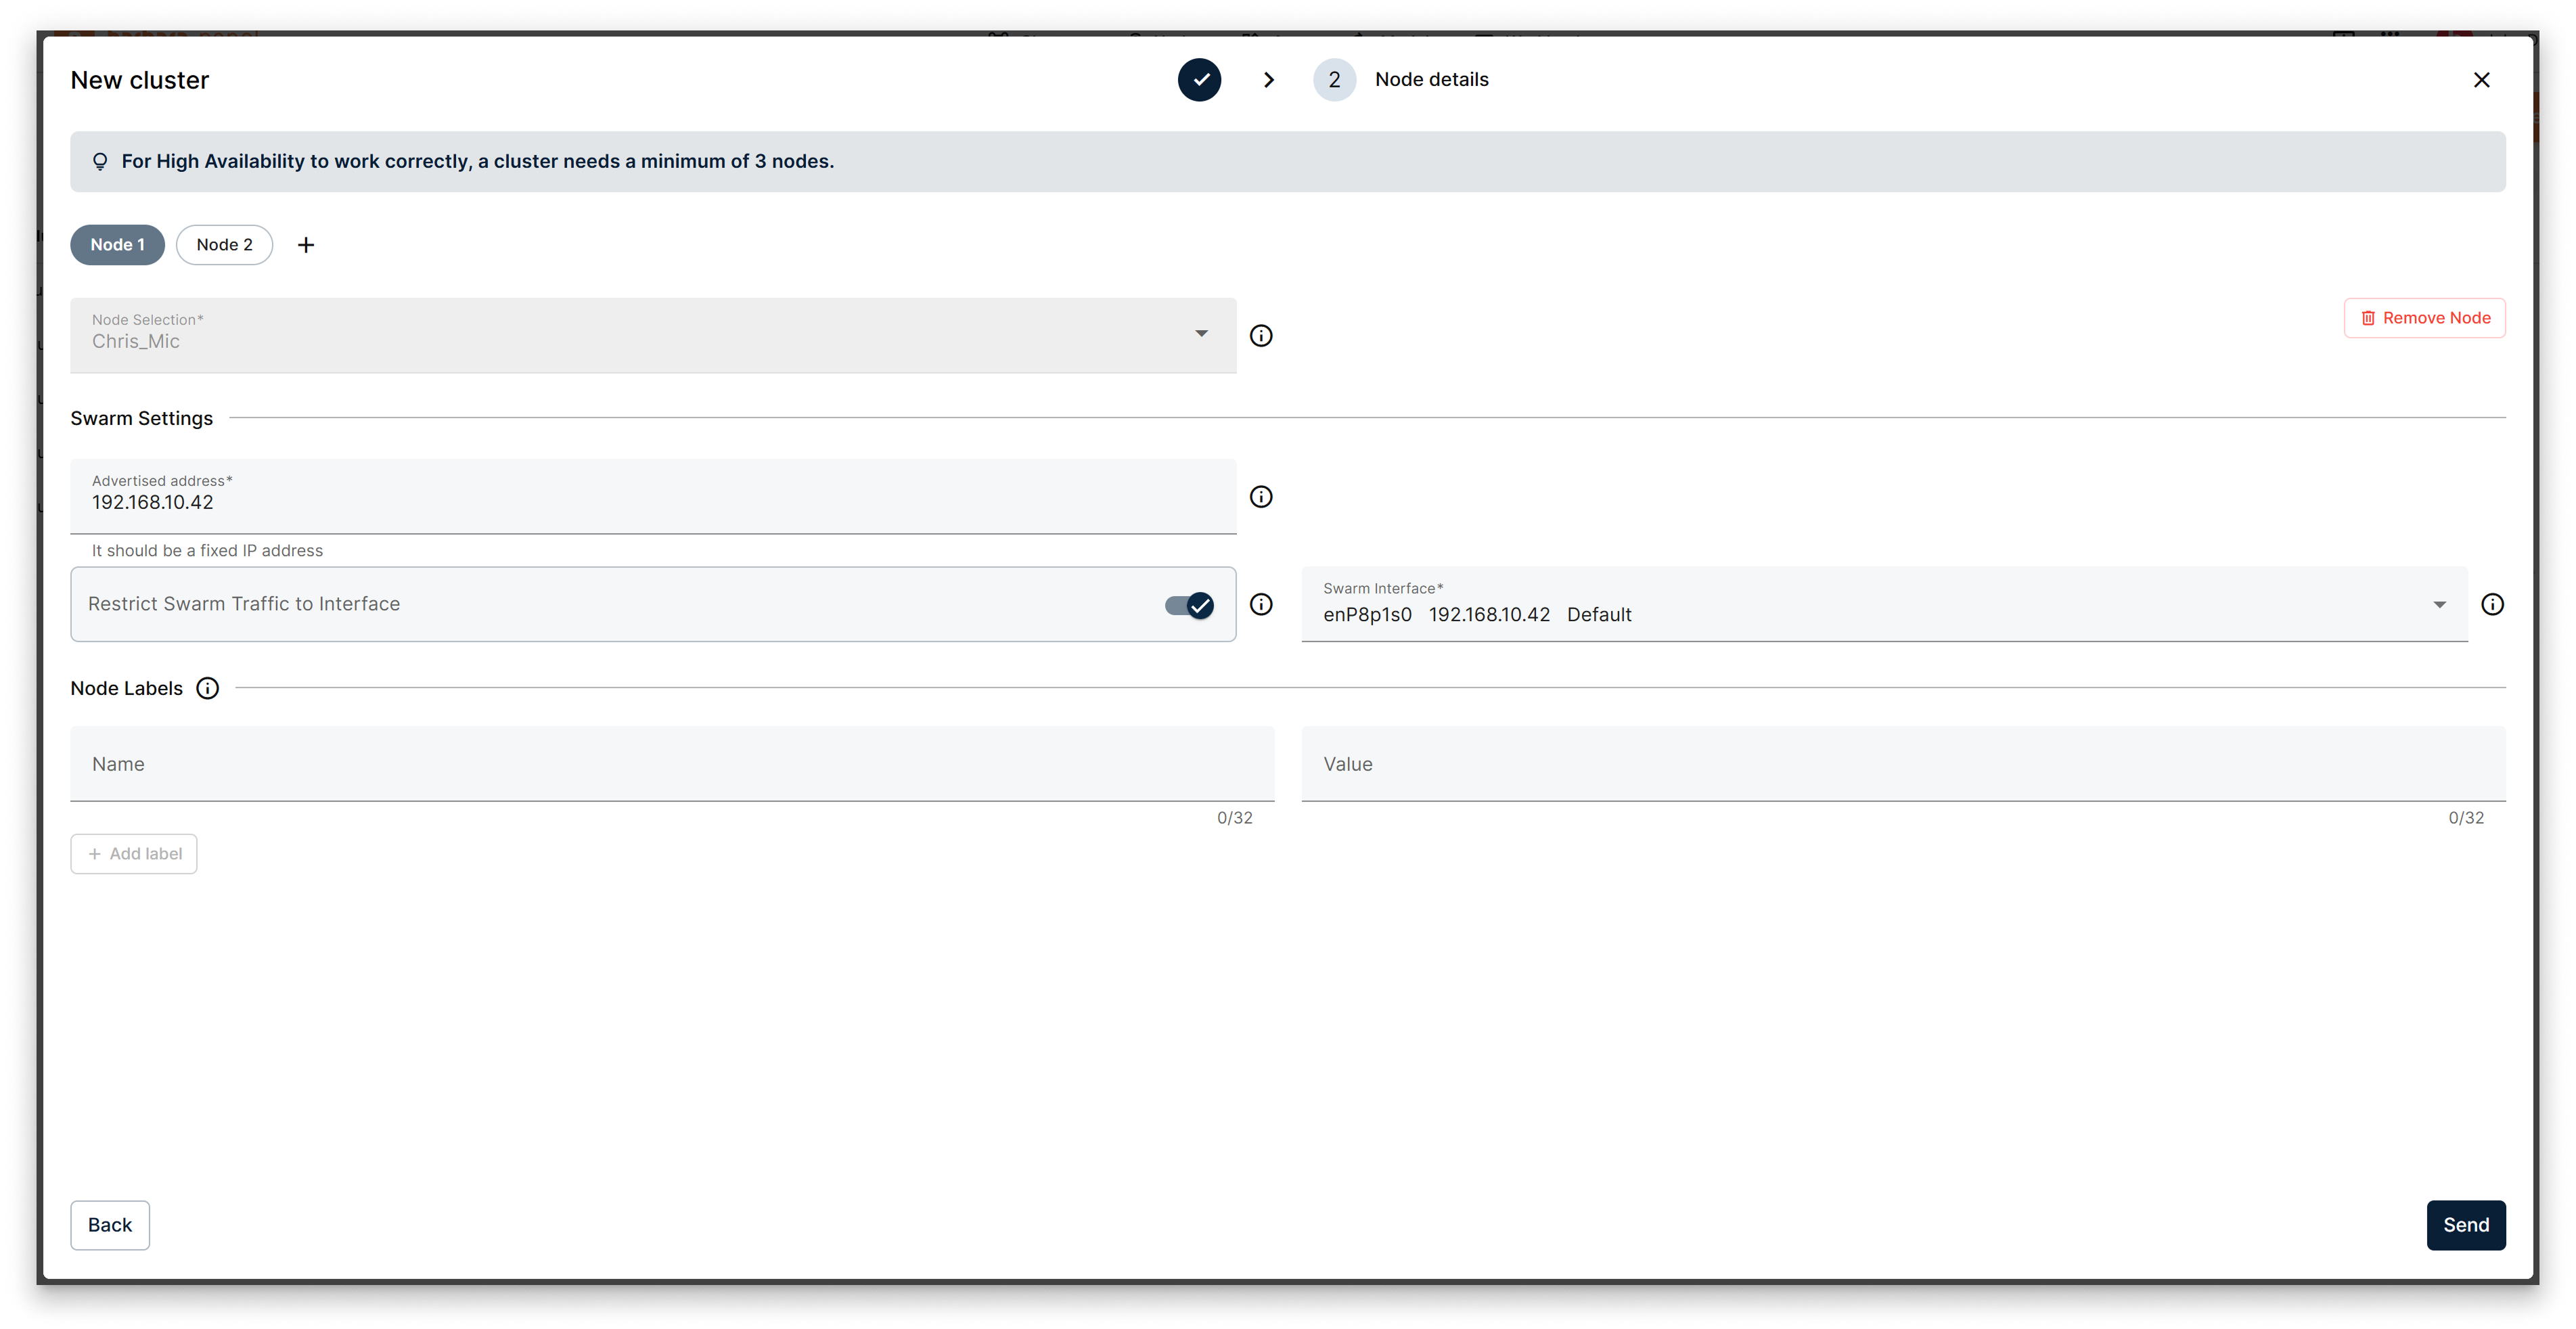Click the Advertised address info icon
The height and width of the screenshot is (1329, 2576).
[1261, 496]
